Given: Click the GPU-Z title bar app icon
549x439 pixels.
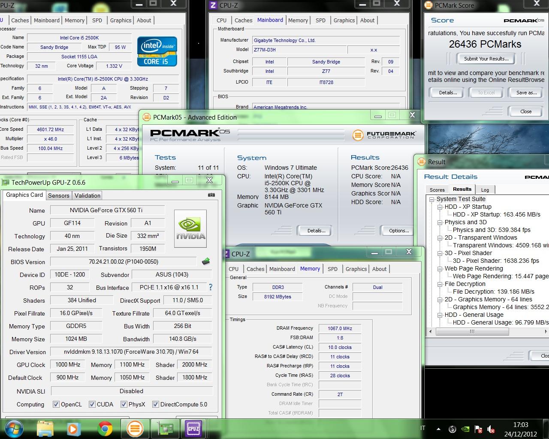Looking at the screenshot, I should [x=5, y=183].
